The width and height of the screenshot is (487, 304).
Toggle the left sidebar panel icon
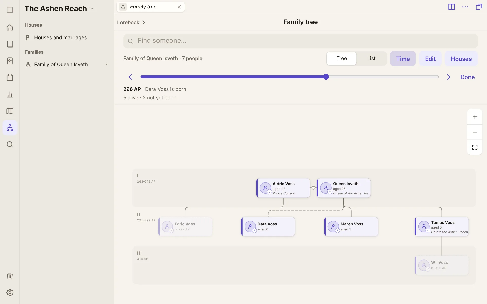click(x=10, y=10)
